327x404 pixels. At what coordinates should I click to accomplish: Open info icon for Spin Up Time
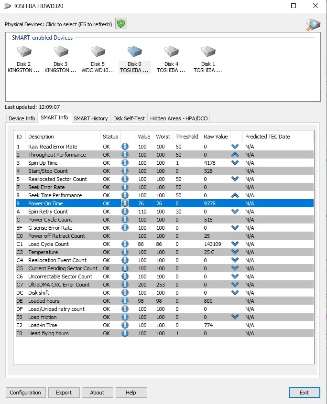point(125,163)
